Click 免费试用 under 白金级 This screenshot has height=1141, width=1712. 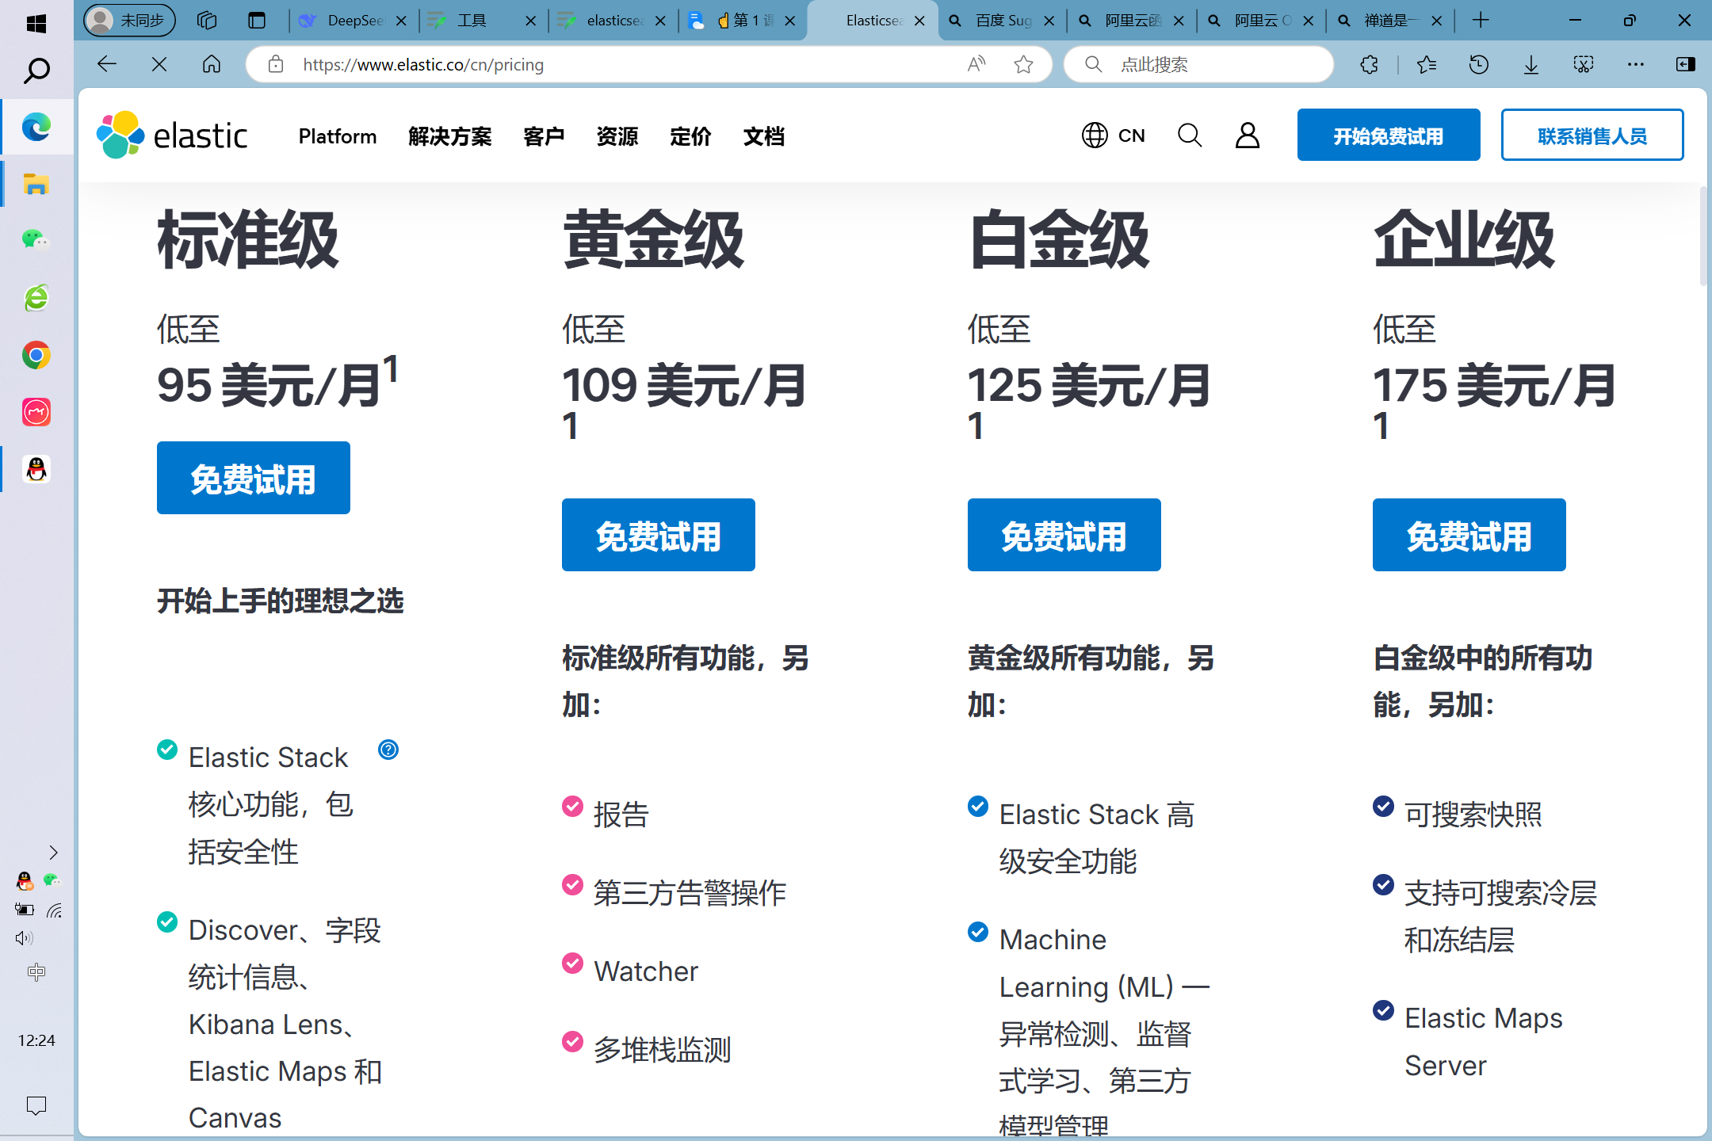(x=1064, y=535)
